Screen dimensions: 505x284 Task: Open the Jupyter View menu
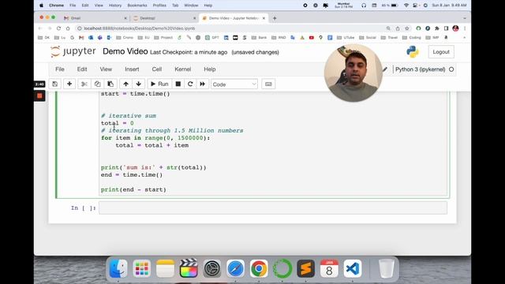106,69
